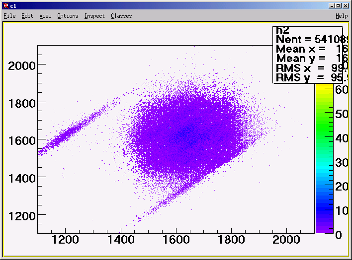
Task: Click x-axis label 1400
Action: pos(121,240)
